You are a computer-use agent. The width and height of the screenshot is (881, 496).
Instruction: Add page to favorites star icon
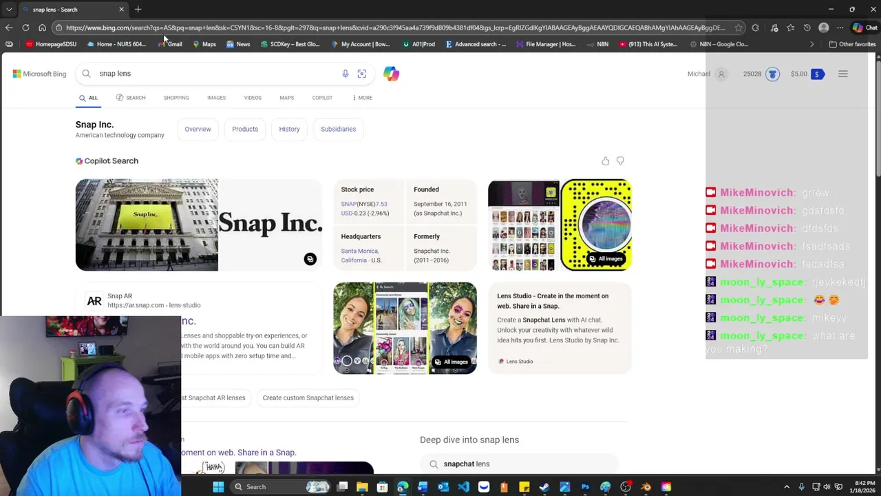point(739,28)
